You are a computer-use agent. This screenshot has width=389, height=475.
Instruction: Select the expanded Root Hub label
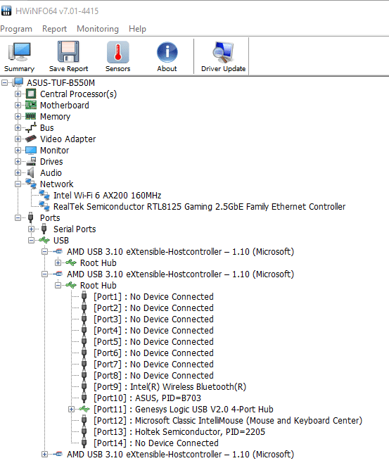click(x=98, y=286)
